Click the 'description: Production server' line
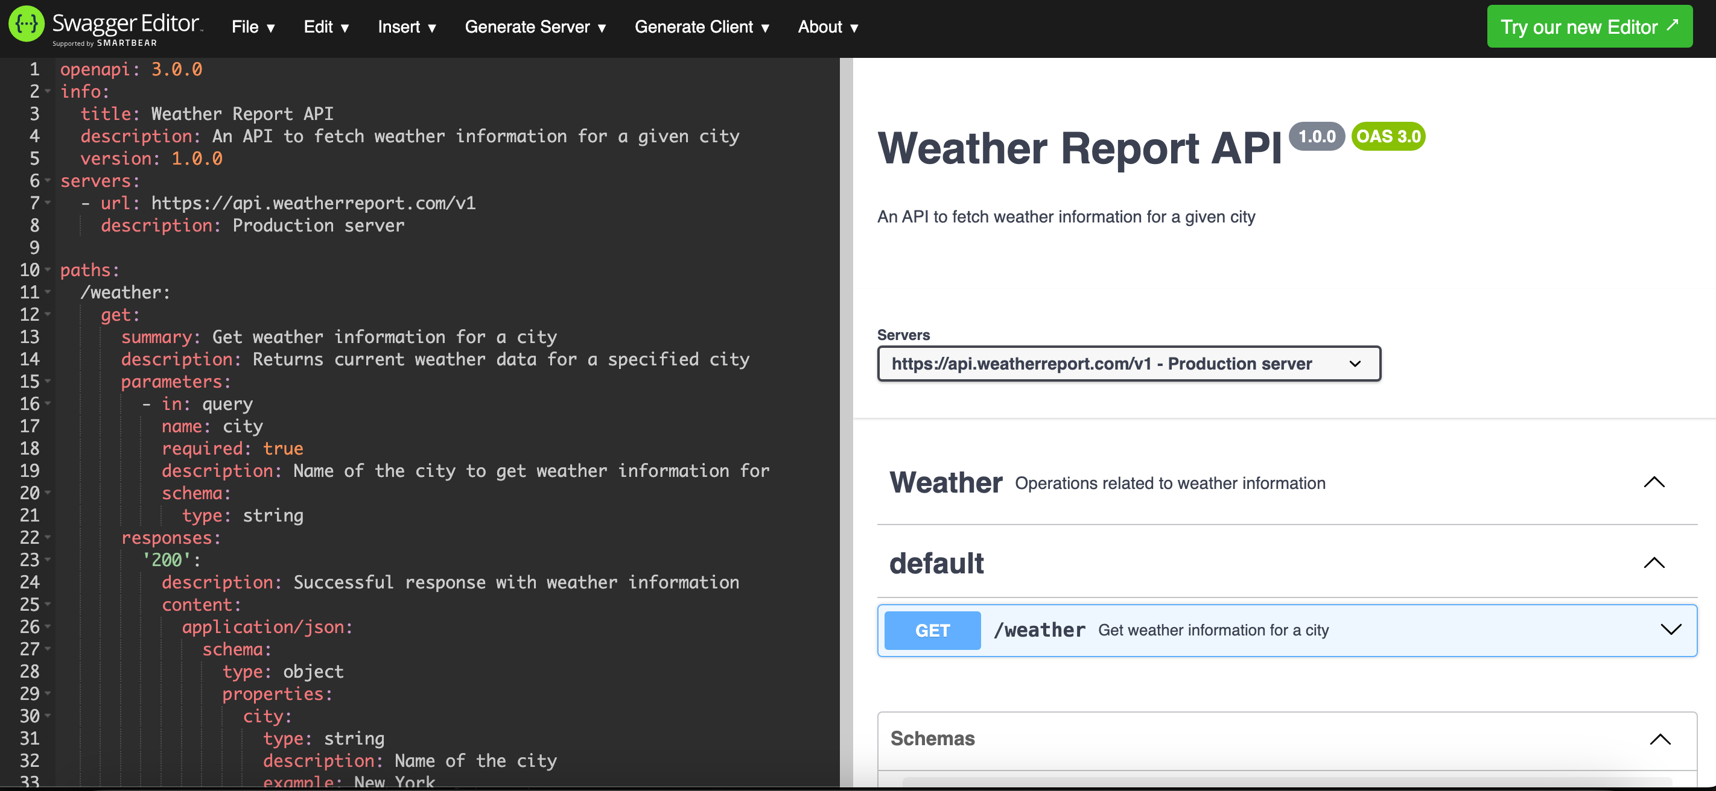Viewport: 1716px width, 791px height. 252,225
